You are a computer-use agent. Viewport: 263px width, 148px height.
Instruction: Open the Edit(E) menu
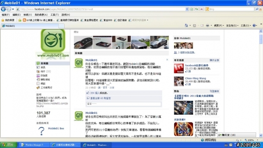click(x=16, y=15)
